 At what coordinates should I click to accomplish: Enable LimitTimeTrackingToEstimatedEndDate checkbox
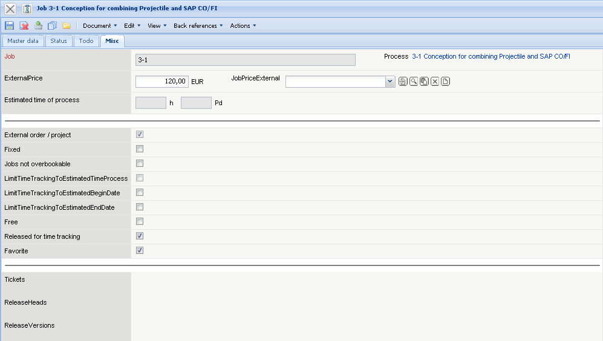coord(140,207)
